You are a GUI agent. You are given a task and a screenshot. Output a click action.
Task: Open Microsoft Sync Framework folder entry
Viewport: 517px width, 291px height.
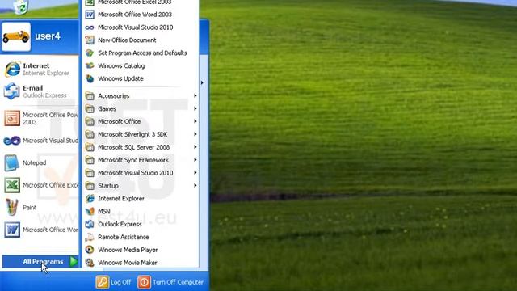pyautogui.click(x=141, y=160)
